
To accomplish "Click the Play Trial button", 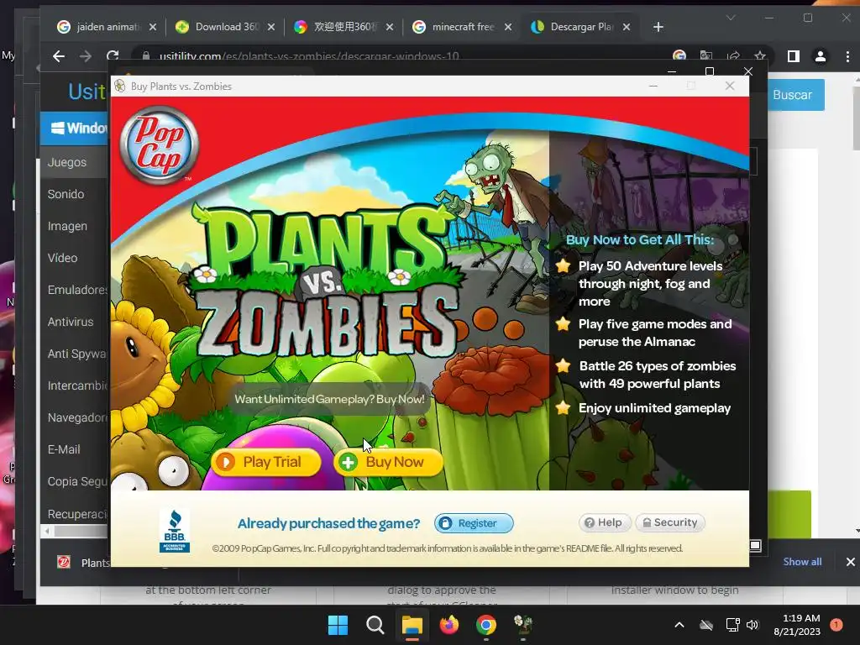I will 266,463.
